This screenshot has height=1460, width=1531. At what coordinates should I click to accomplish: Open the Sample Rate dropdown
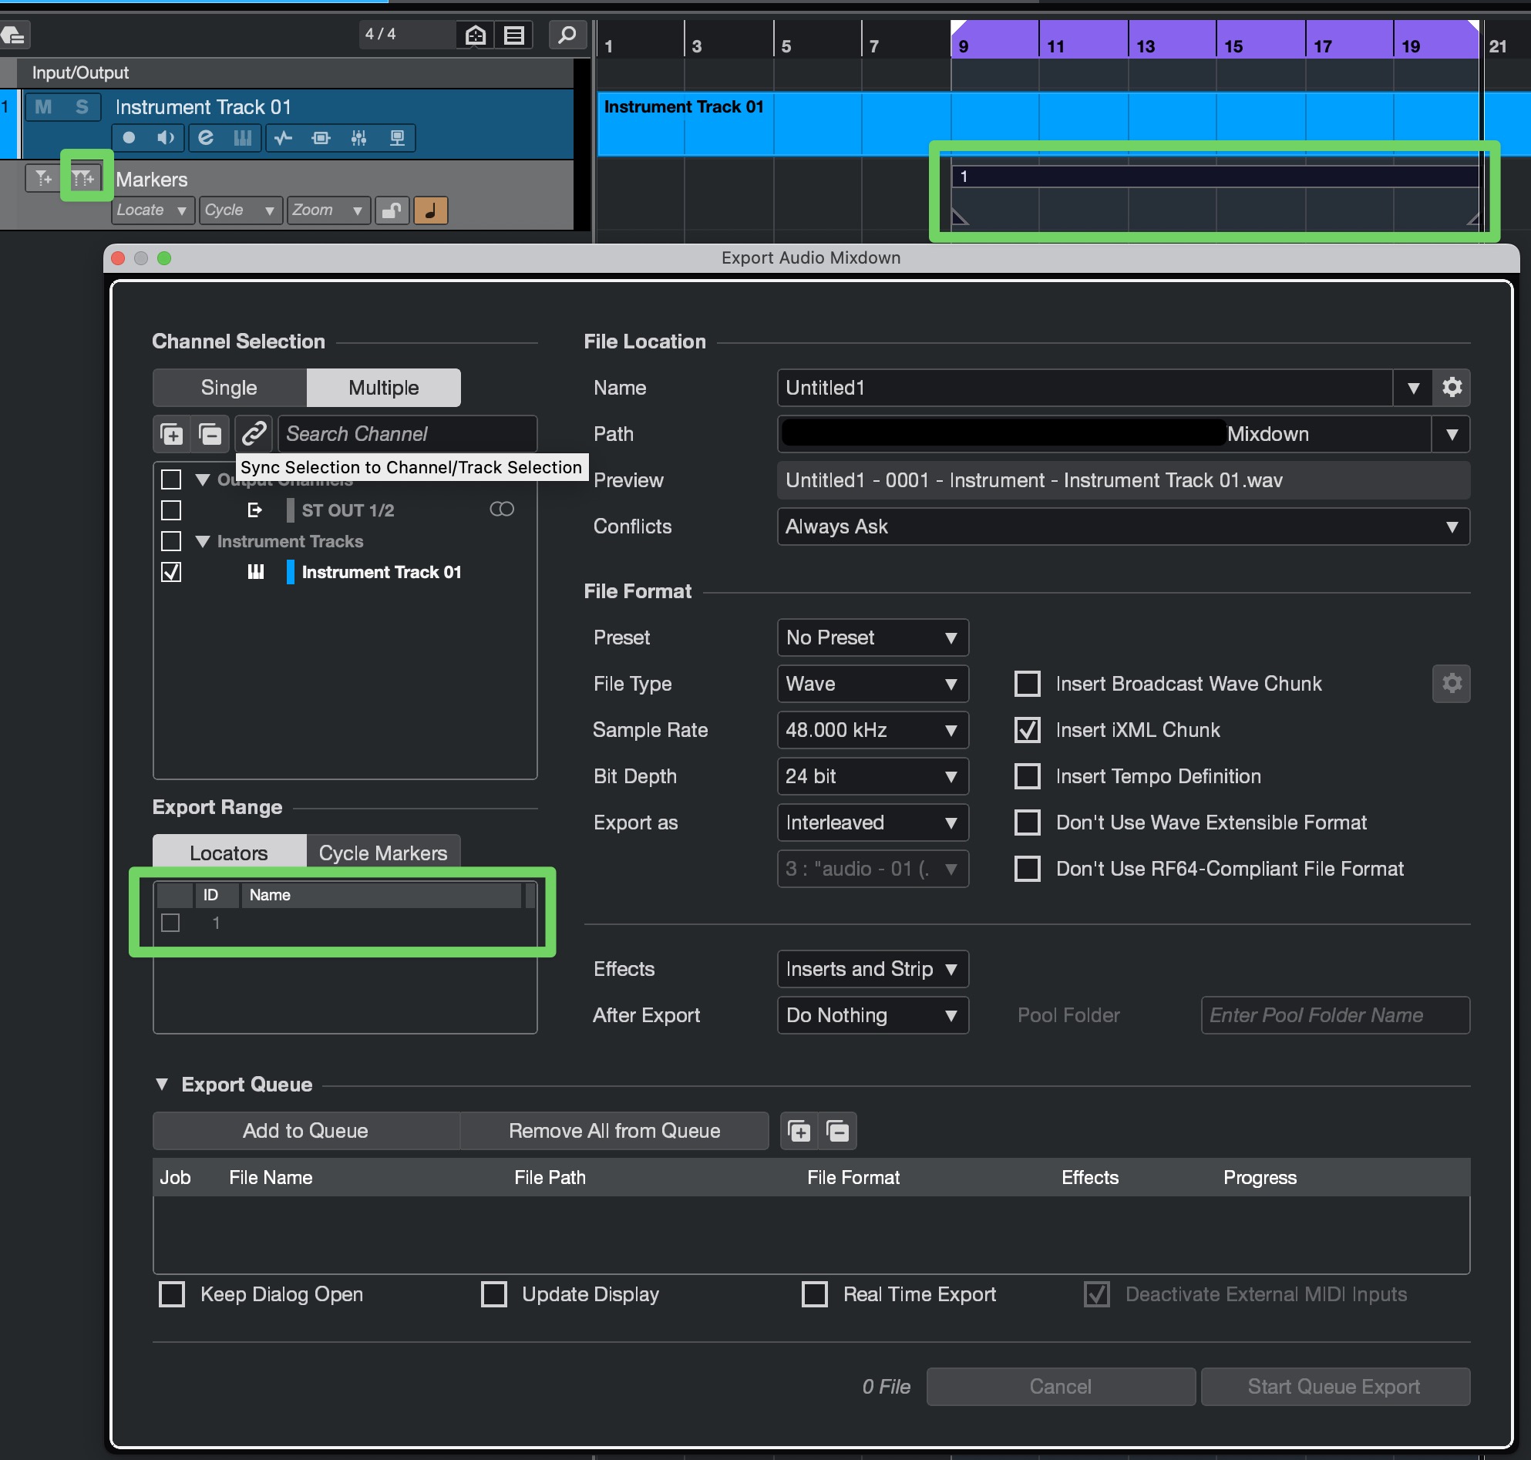click(x=872, y=730)
